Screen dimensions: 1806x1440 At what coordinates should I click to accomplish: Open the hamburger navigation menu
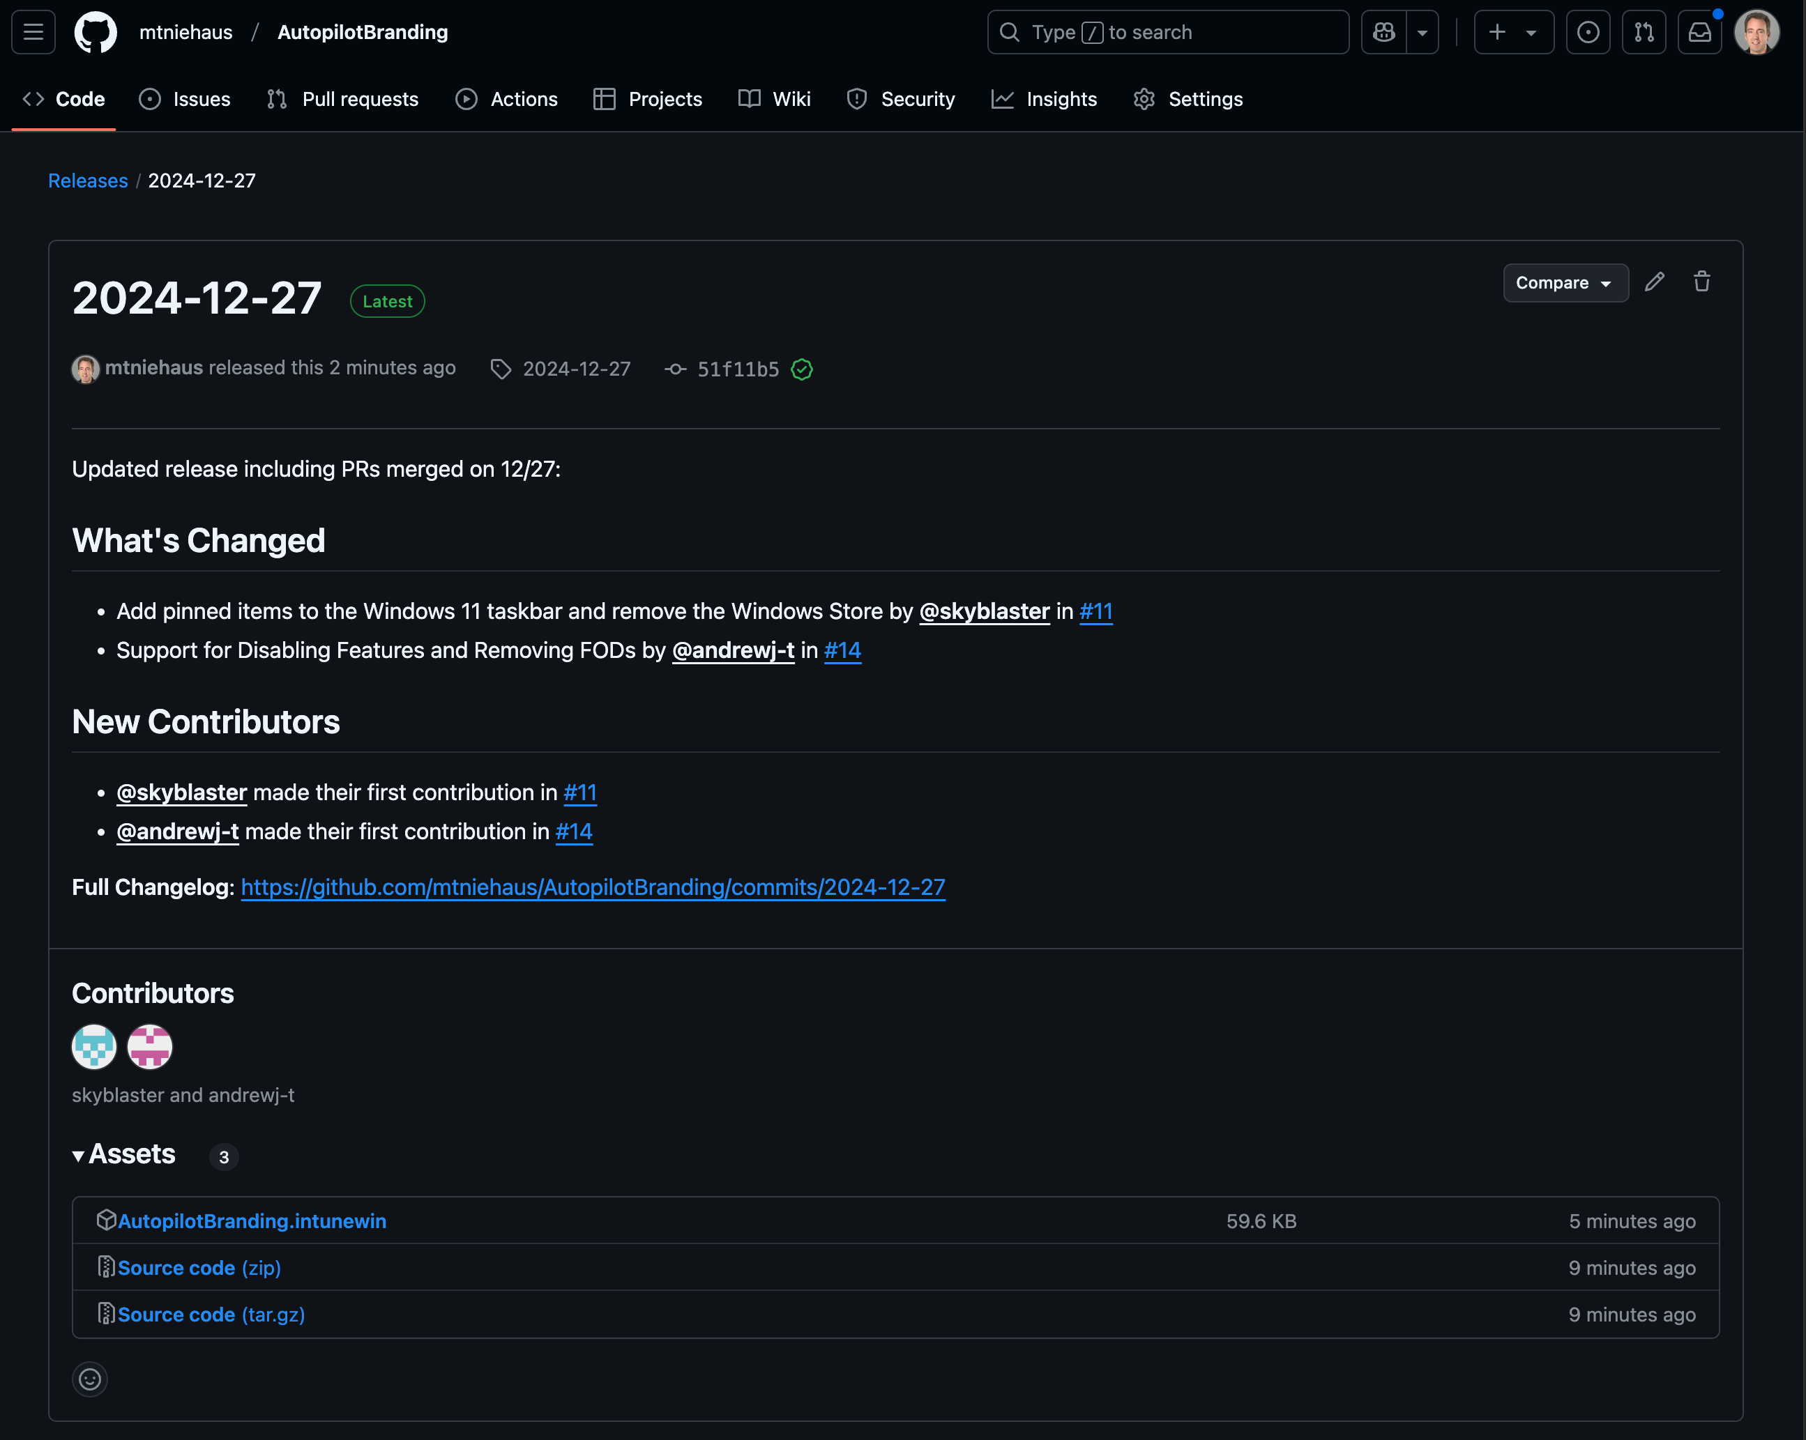click(33, 33)
